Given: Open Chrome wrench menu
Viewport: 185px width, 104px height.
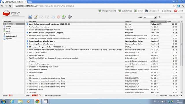Looking at the screenshot, I should coord(183,6).
